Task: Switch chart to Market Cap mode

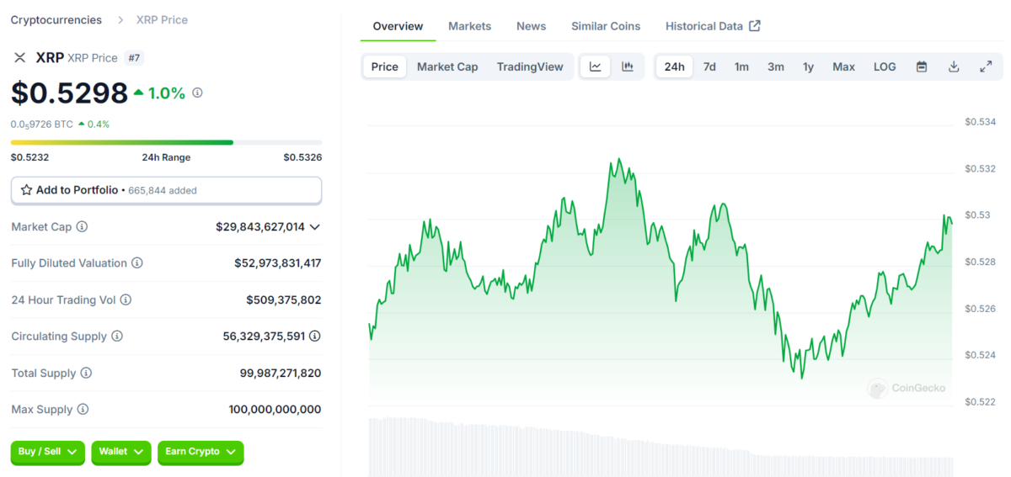Action: [447, 66]
